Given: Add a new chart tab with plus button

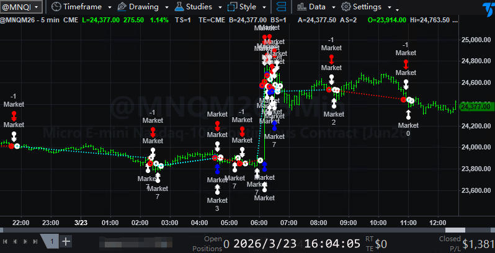Looking at the screenshot, I should click(66, 241).
